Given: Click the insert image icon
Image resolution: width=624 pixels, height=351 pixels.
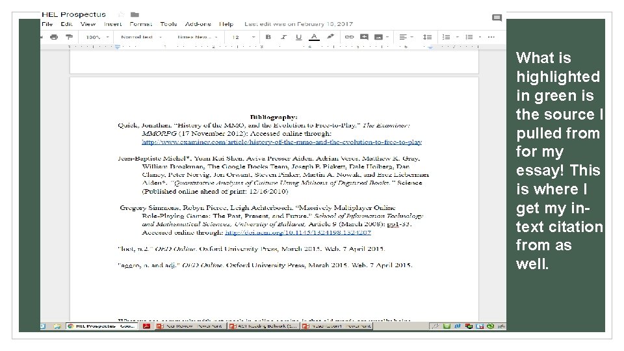Looking at the screenshot, I should tap(378, 37).
